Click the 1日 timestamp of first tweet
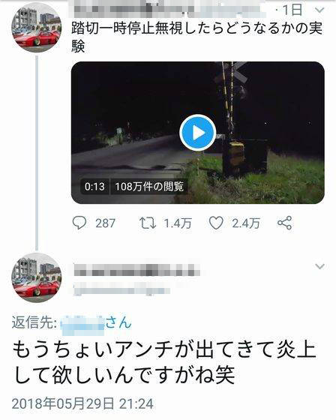The height and width of the screenshot is (420, 336). 292,10
